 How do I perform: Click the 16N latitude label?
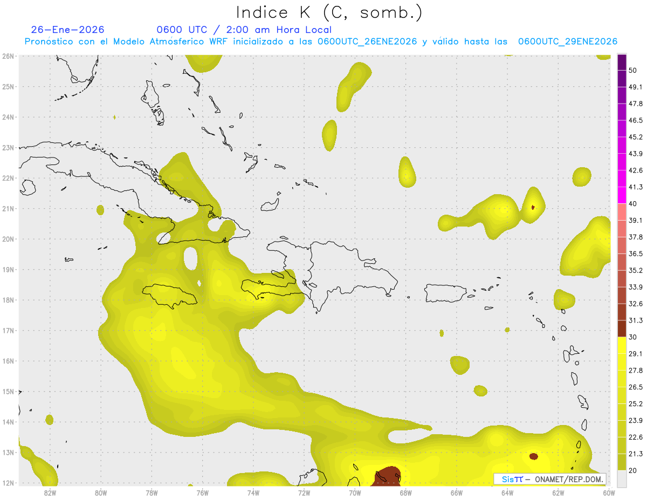(8, 361)
